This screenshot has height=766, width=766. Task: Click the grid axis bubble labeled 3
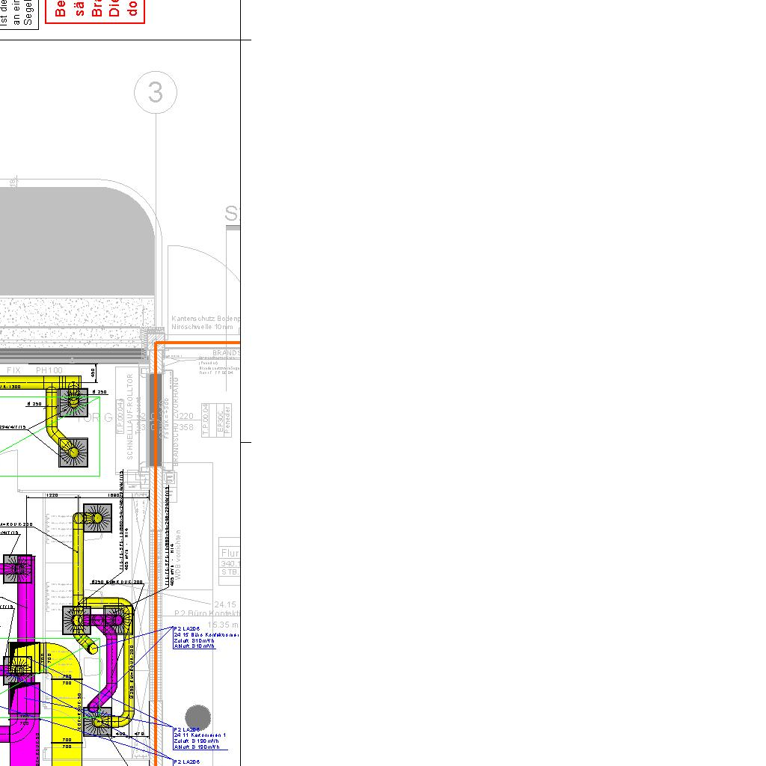[x=155, y=92]
